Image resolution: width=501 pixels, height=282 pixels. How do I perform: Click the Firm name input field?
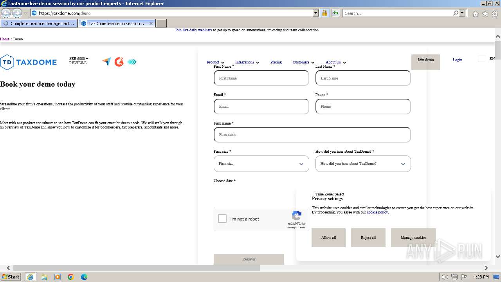coord(312,134)
